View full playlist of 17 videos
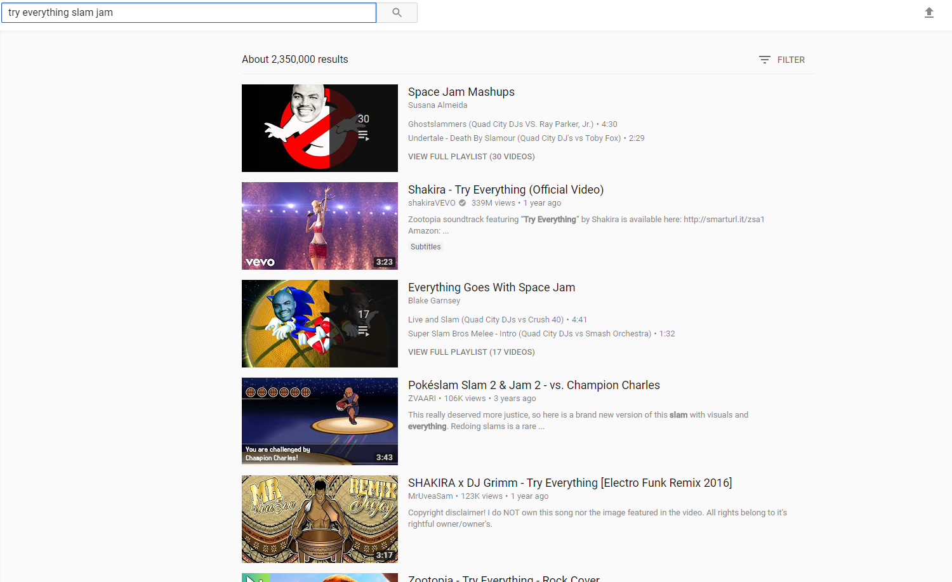Viewport: 952px width, 582px height. (x=471, y=352)
